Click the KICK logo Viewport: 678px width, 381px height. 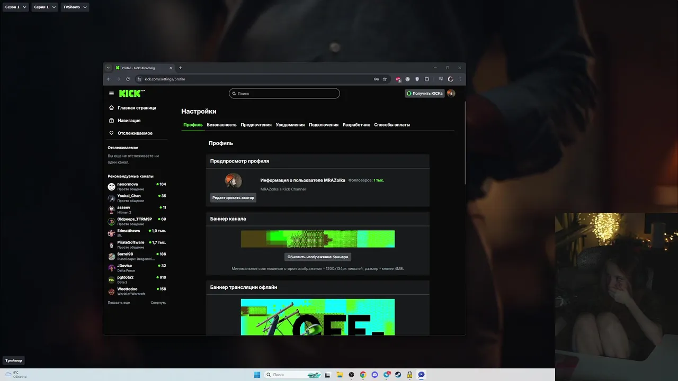click(131, 93)
